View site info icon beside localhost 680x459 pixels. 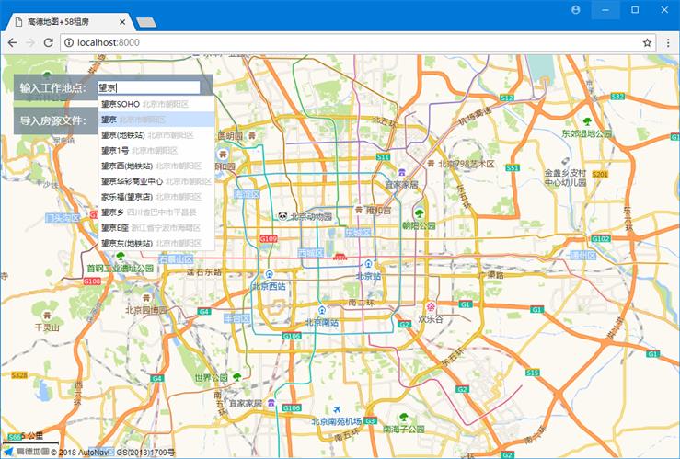coord(68,42)
